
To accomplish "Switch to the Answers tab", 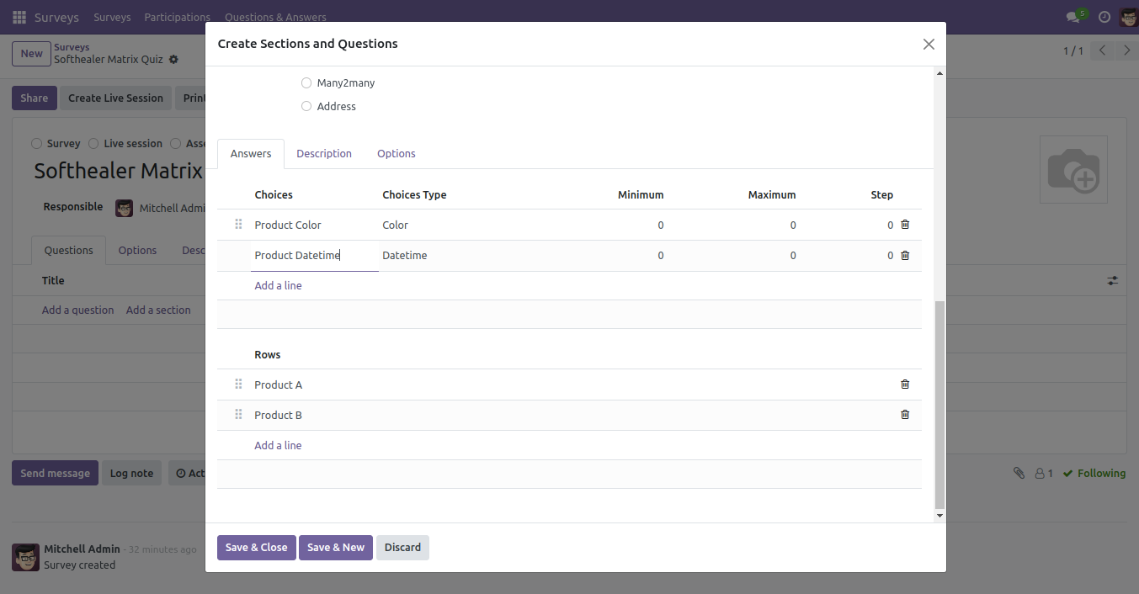I will [x=251, y=154].
